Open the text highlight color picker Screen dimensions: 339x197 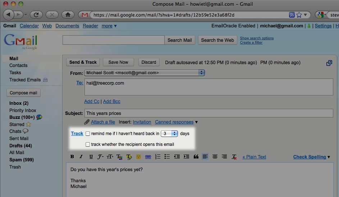click(129, 157)
